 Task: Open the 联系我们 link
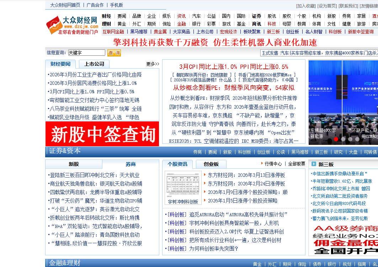pyautogui.click(x=348, y=6)
